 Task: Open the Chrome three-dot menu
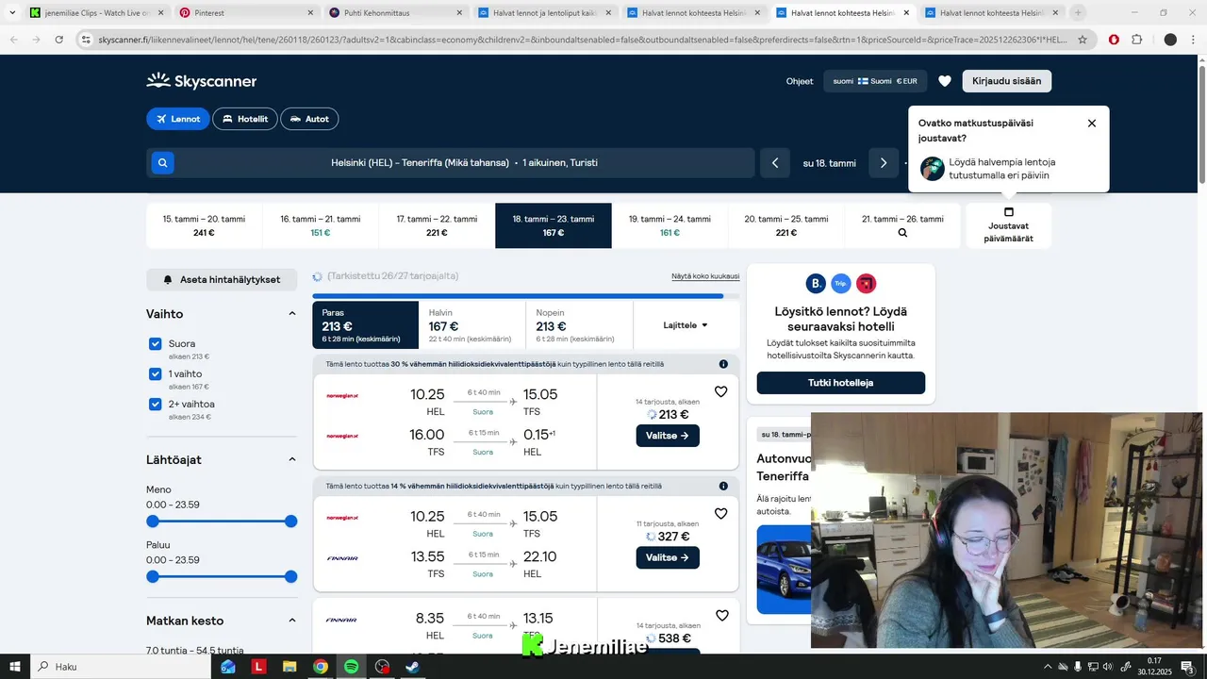[x=1193, y=40]
